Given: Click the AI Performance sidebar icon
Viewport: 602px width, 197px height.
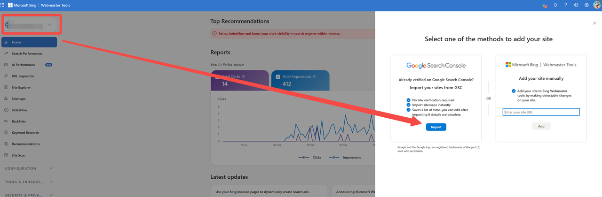Looking at the screenshot, I should coord(6,65).
